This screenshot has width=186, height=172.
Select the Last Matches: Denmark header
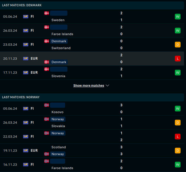pos(22,5)
